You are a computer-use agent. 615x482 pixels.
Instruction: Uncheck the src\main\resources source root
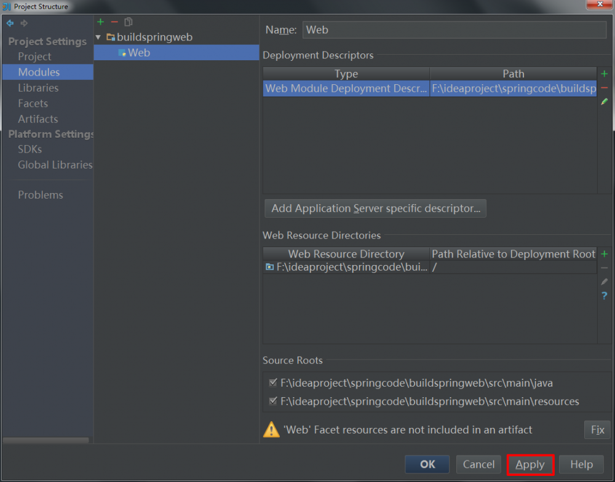tap(272, 401)
